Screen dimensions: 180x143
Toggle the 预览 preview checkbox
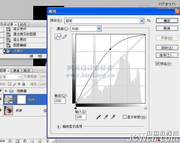click(157, 64)
